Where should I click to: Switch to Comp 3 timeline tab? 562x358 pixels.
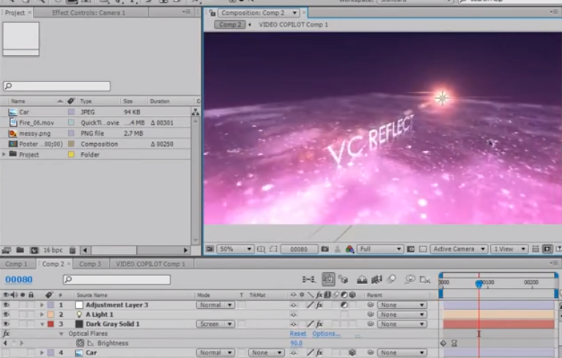tap(90, 264)
